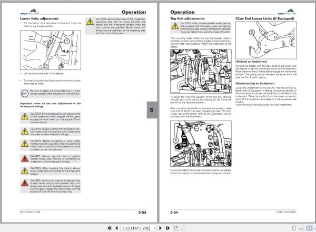Switch to single page view layout

point(294,228)
